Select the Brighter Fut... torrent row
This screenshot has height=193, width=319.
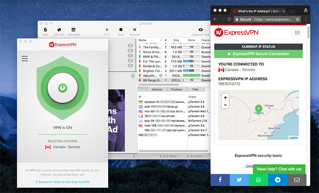pyautogui.click(x=174, y=71)
